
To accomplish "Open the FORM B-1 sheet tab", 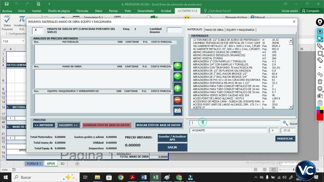I will click(34, 164).
